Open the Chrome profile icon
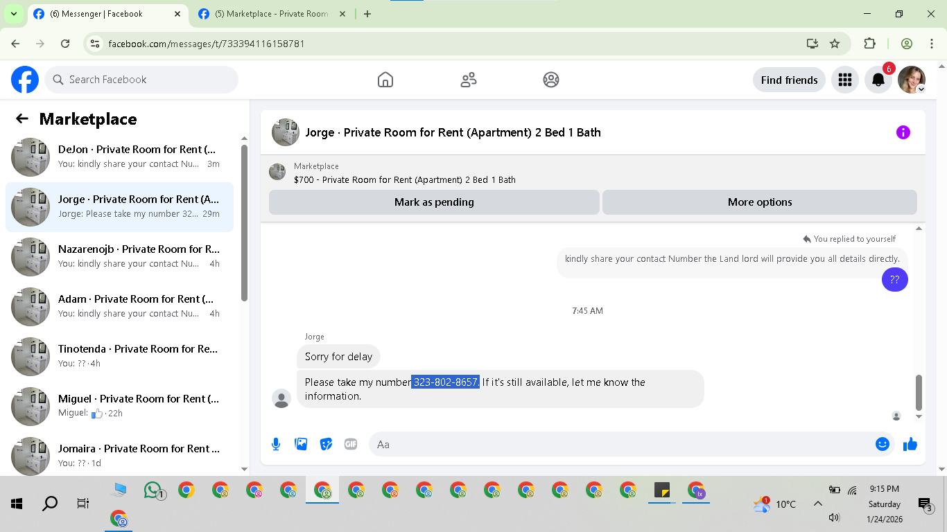The image size is (947, 532). [x=907, y=44]
